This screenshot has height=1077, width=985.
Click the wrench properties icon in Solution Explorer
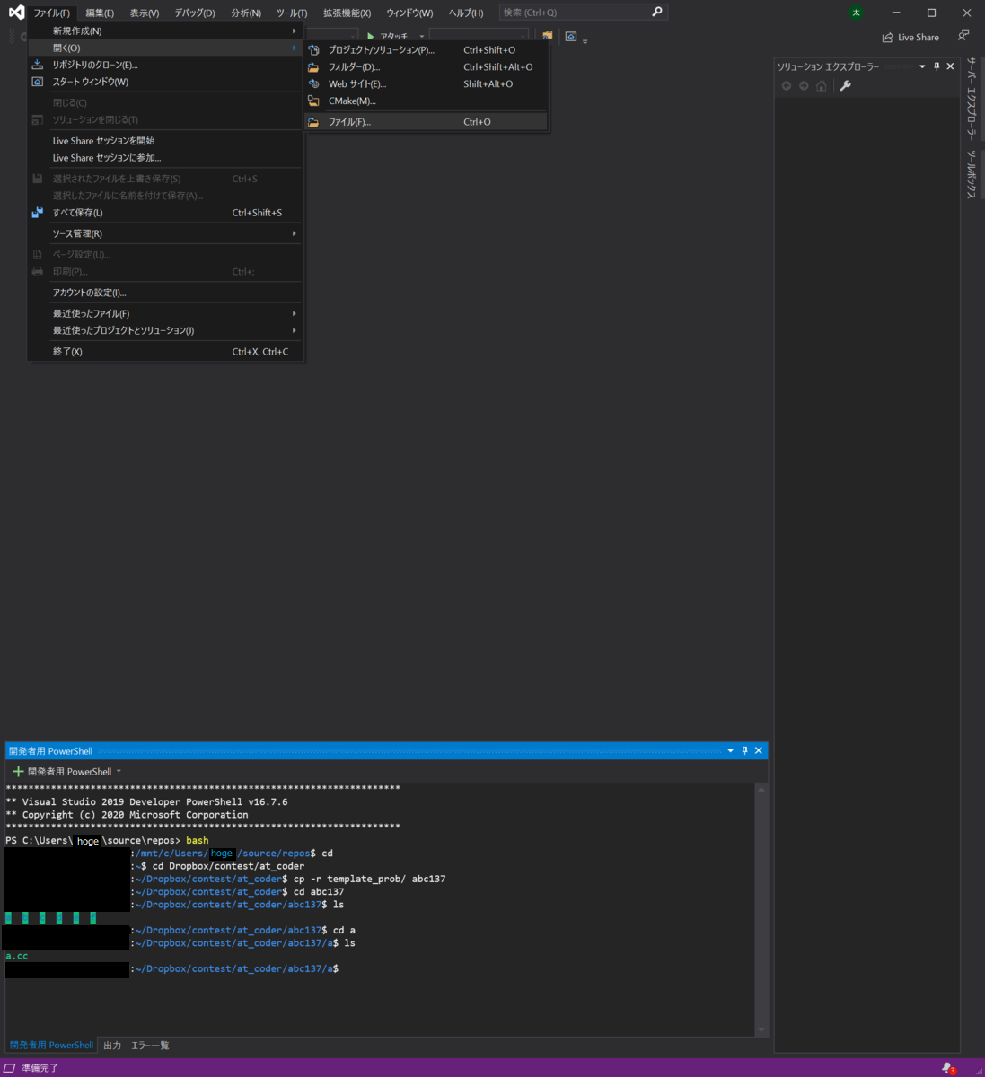[x=845, y=86]
